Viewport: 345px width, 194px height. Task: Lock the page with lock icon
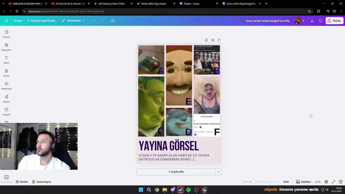[206, 40]
